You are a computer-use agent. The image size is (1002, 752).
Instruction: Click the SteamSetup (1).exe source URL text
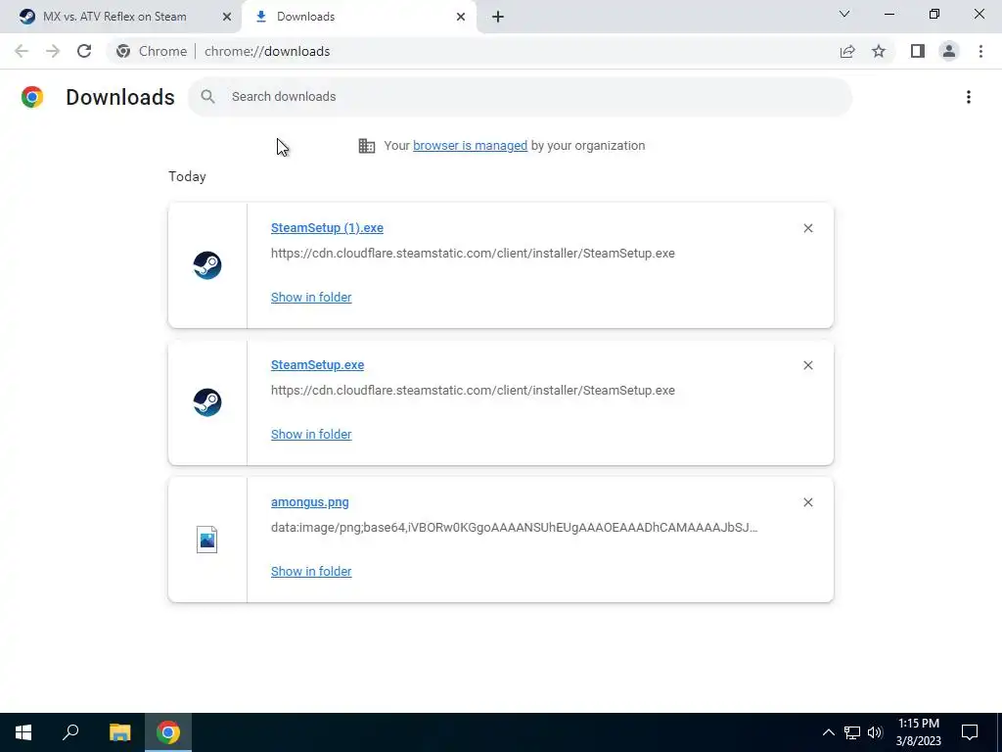(473, 254)
